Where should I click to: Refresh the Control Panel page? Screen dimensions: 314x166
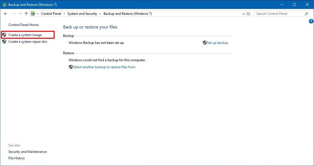(x=248, y=14)
